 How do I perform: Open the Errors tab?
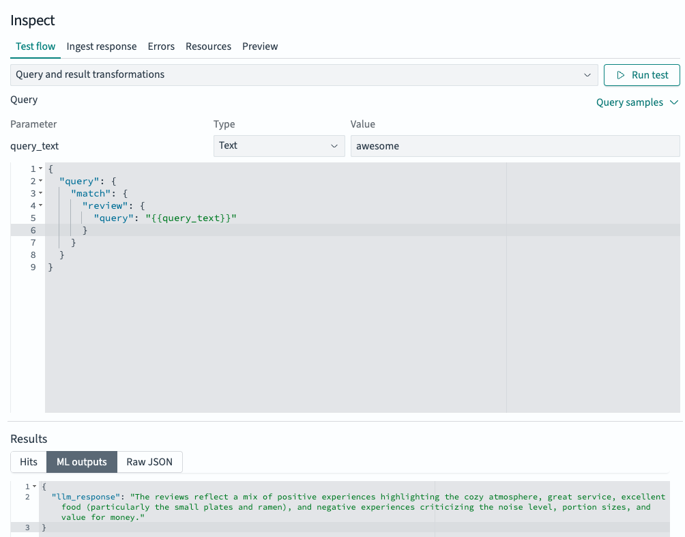[x=161, y=46]
